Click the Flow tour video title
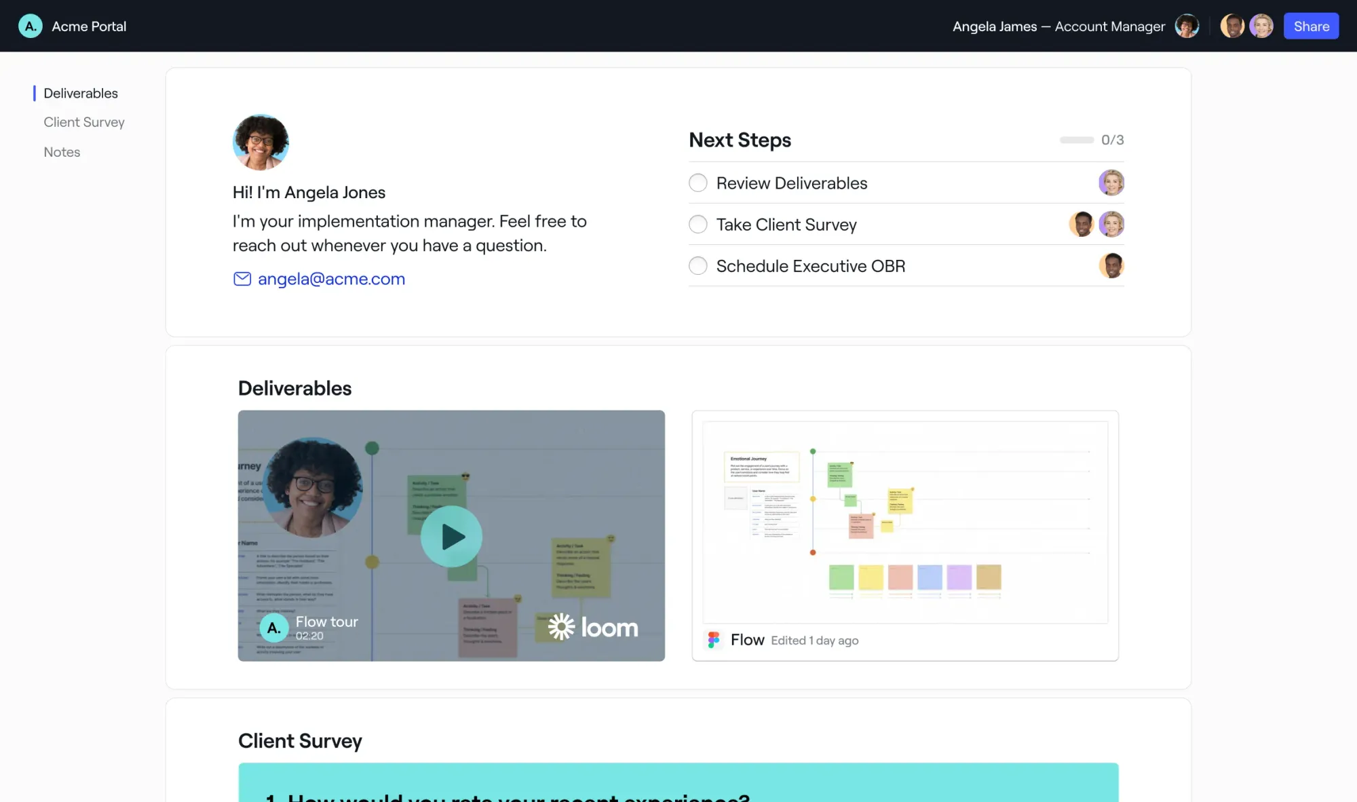Image resolution: width=1357 pixels, height=802 pixels. click(x=326, y=622)
